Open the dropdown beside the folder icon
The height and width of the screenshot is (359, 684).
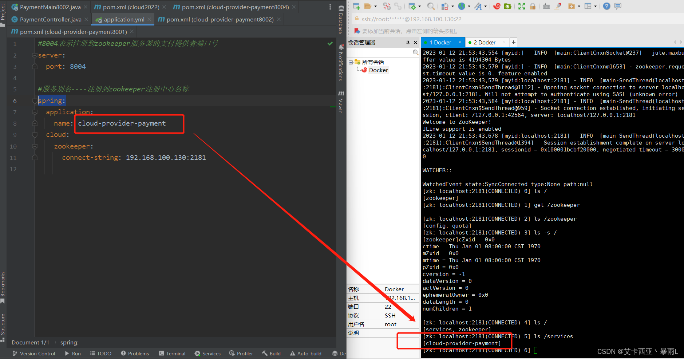pos(376,6)
